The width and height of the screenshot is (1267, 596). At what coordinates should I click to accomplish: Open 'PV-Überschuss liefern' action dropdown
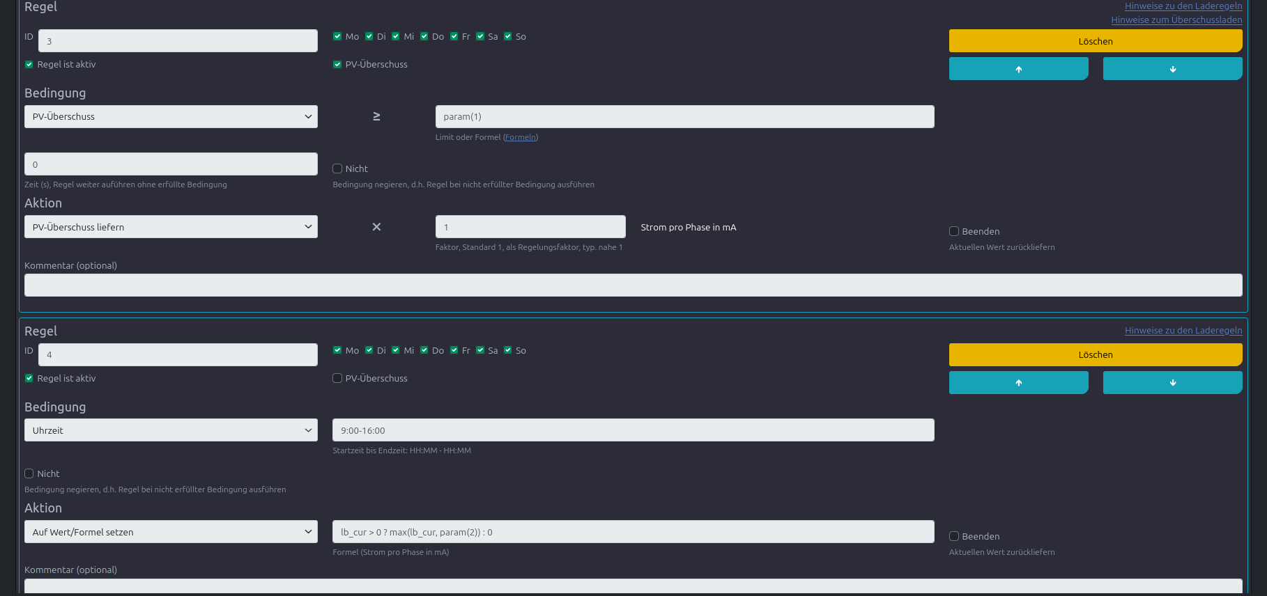pos(171,227)
